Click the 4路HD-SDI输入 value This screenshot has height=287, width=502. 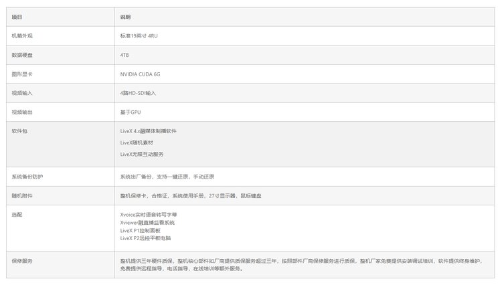click(138, 93)
